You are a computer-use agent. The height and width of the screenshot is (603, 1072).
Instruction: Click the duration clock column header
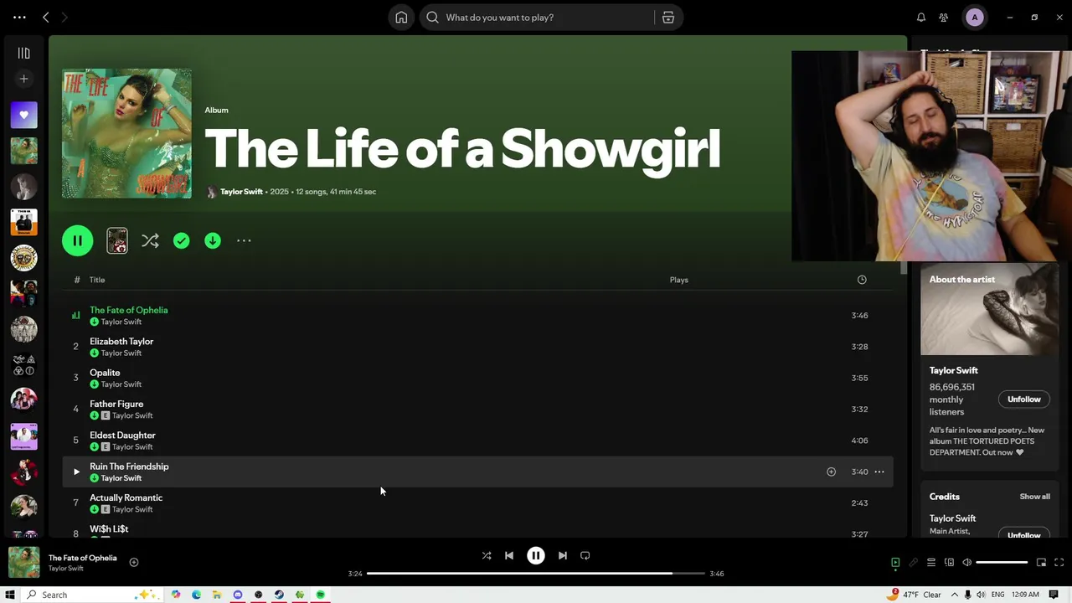tap(862, 280)
